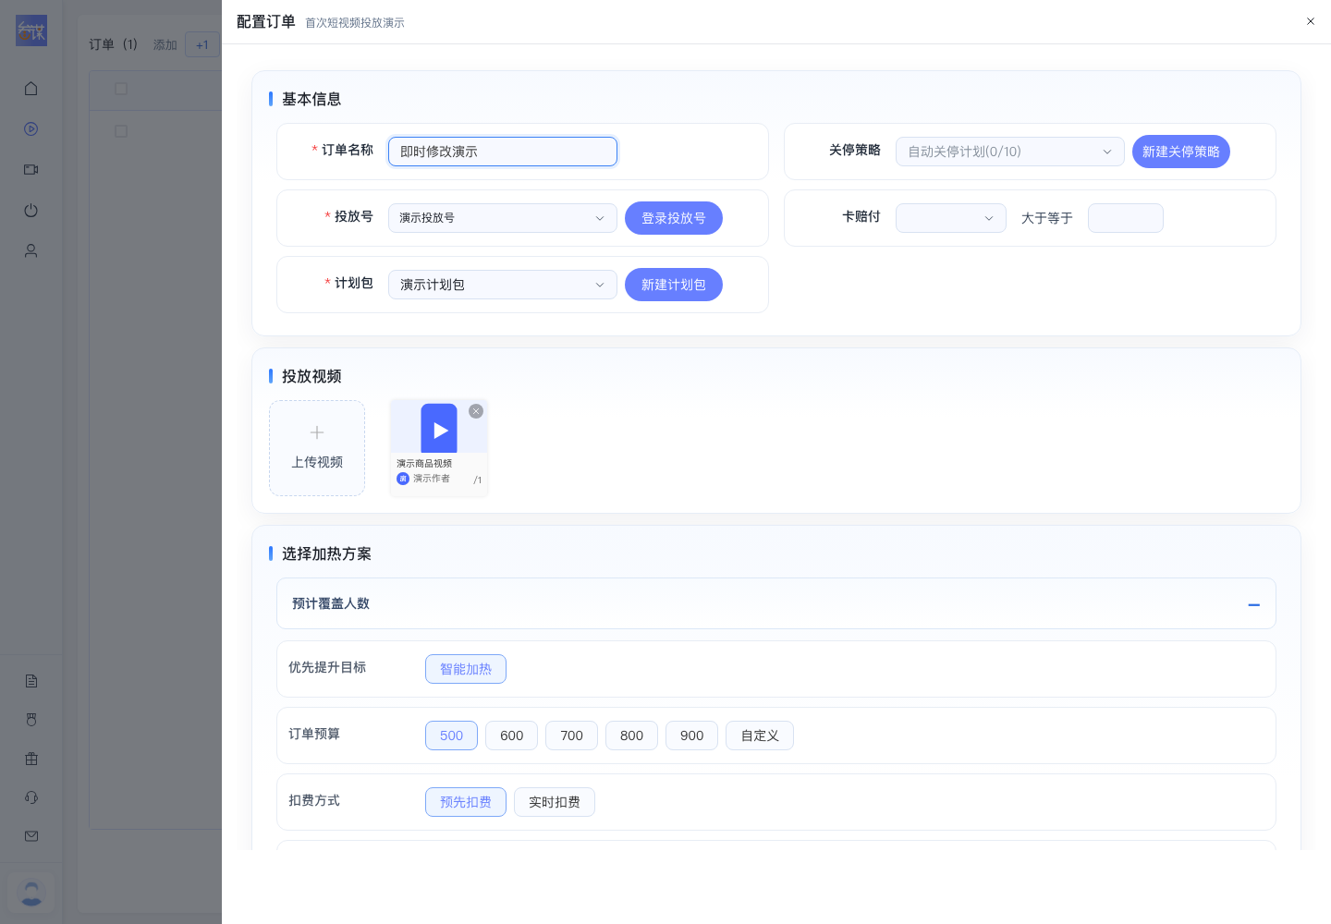Click the 上传视频 upload box
Screen dimensions: 1331x924
pyautogui.click(x=317, y=448)
